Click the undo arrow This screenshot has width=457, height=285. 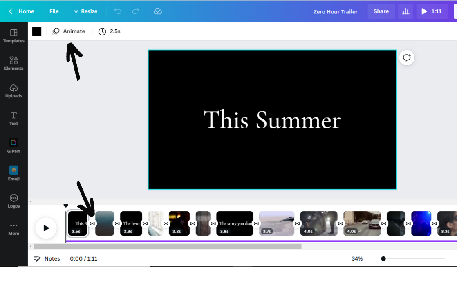[x=118, y=11]
